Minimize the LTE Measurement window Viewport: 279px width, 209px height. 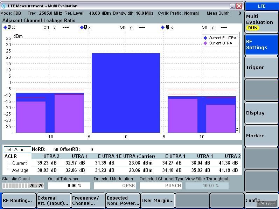tap(232, 6)
